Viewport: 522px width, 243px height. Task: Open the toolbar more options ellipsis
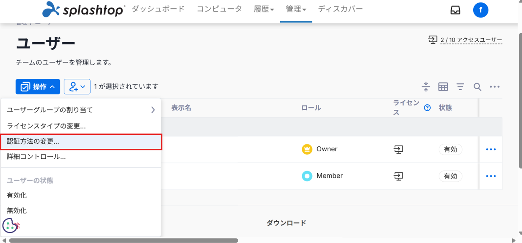[494, 87]
